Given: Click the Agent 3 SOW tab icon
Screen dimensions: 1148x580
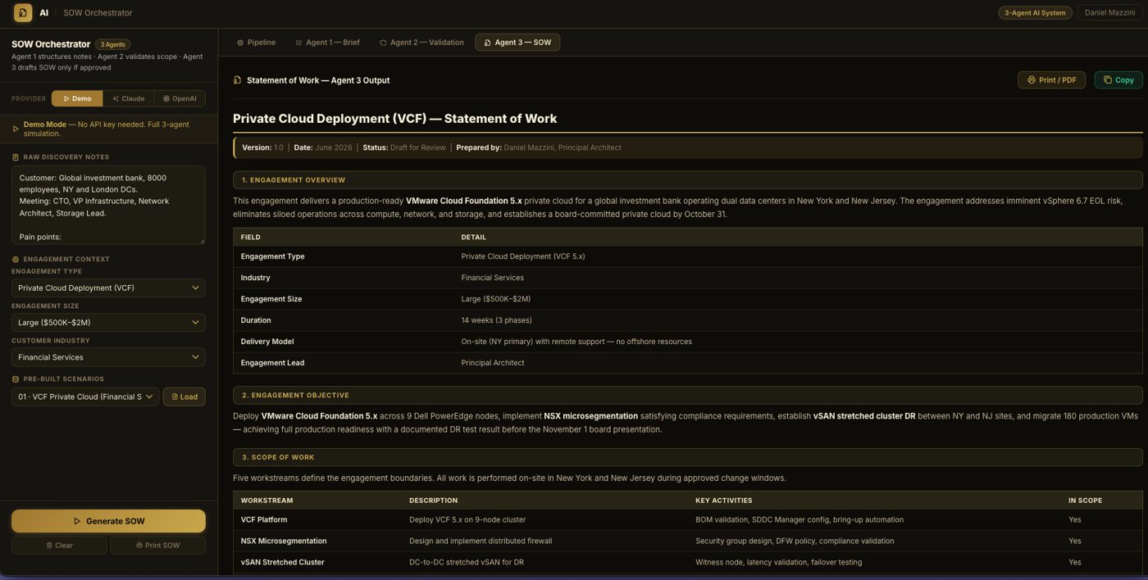Looking at the screenshot, I should pos(488,43).
